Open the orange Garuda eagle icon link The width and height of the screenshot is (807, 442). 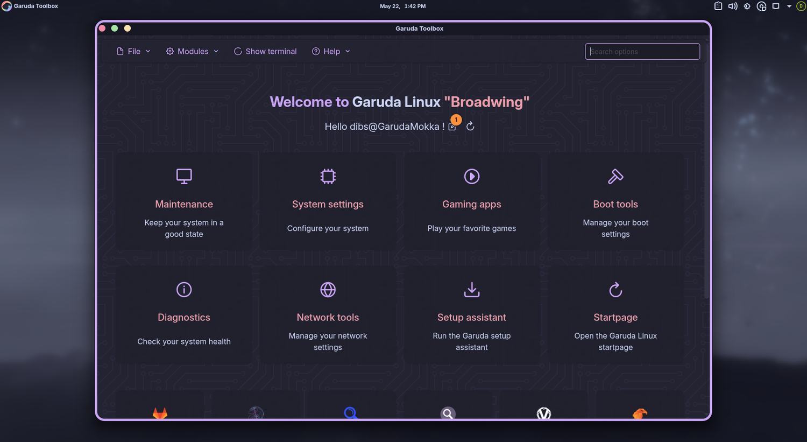pos(640,413)
